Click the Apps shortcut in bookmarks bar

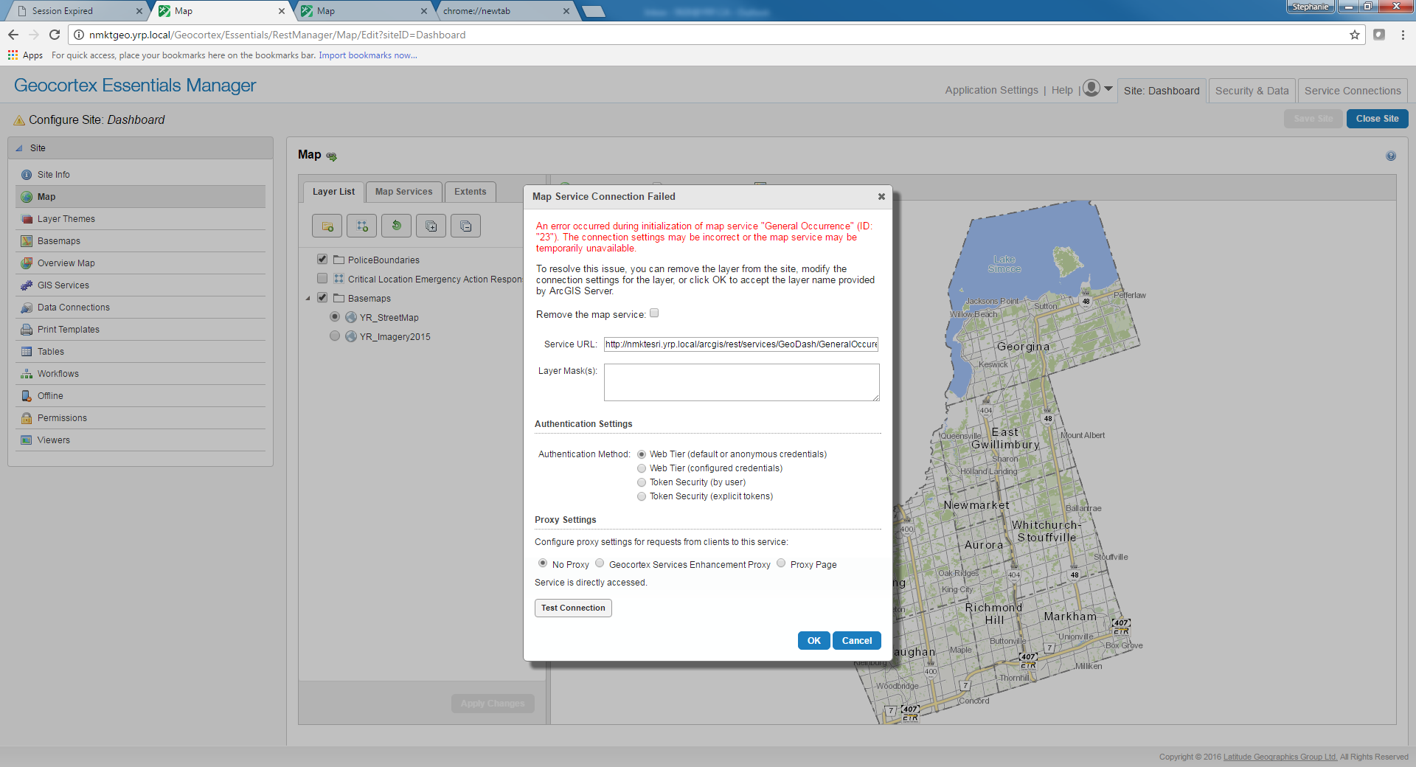click(25, 55)
